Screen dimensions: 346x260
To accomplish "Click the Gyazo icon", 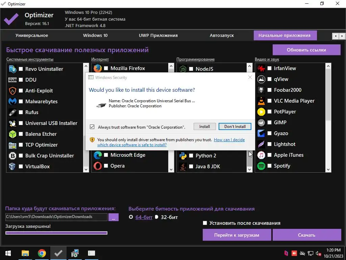I will [261, 133].
